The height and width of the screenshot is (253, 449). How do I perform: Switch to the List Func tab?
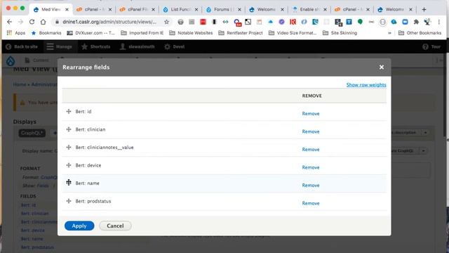(x=180, y=9)
